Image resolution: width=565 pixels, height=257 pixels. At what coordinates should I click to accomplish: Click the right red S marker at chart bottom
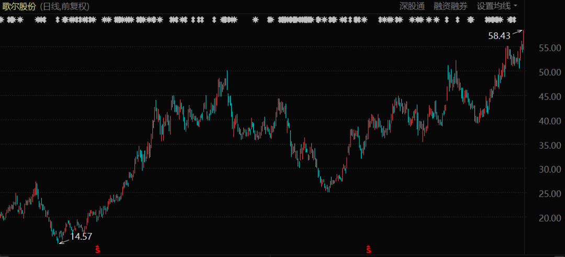pyautogui.click(x=369, y=249)
